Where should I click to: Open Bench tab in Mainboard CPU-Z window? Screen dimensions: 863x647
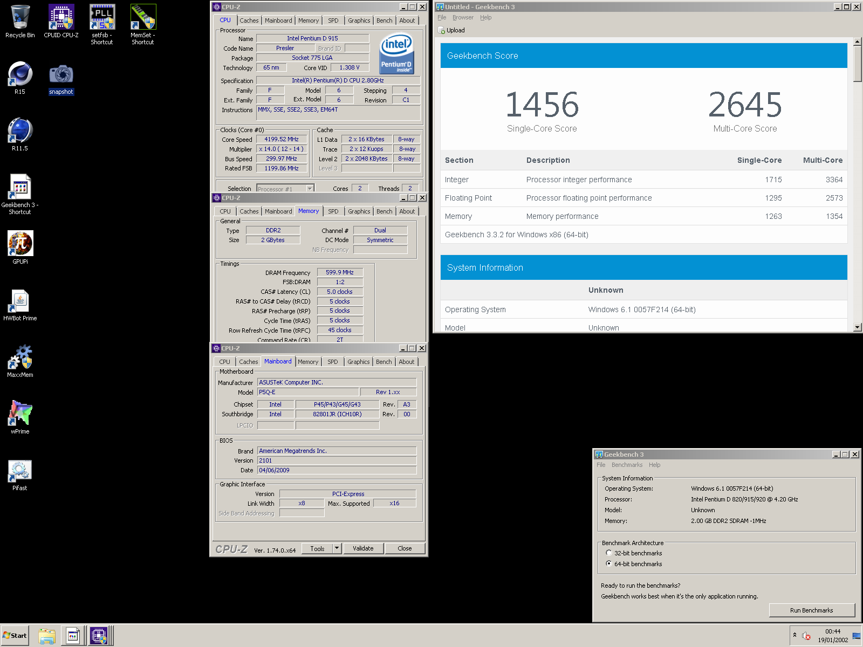[x=384, y=362]
